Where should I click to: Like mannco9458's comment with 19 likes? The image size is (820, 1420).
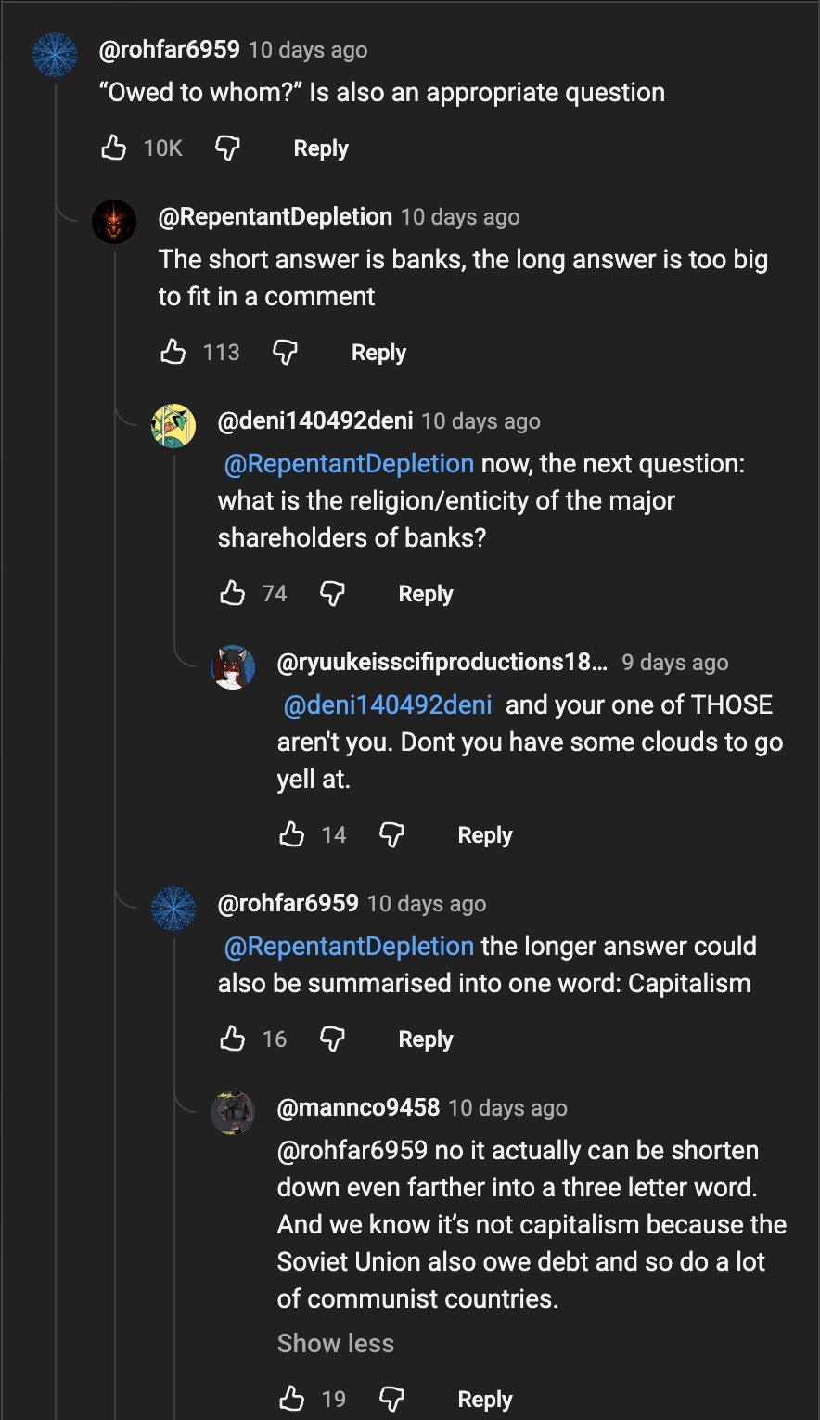pos(291,1399)
